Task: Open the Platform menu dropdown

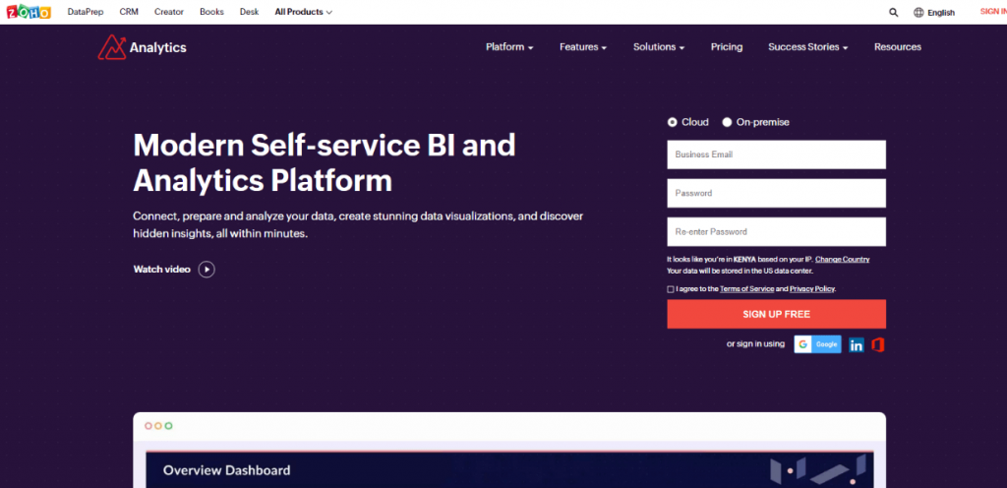Action: (509, 47)
